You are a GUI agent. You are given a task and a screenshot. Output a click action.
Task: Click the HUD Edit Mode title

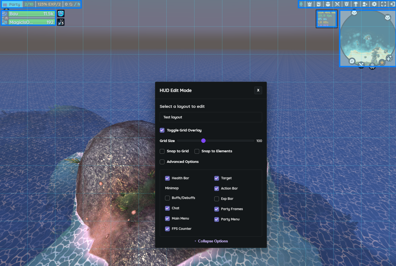pos(176,90)
